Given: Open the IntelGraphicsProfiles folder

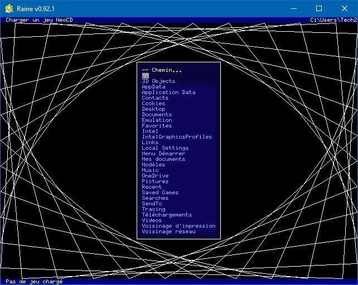Looking at the screenshot, I should pyautogui.click(x=177, y=137).
